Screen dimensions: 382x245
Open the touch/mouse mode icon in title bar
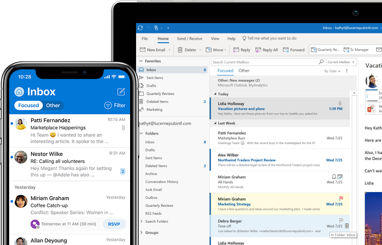tap(156, 28)
